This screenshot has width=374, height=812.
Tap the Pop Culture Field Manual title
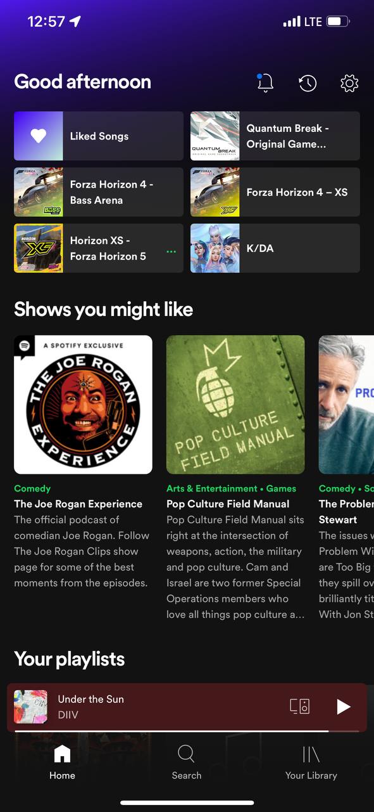coord(228,504)
